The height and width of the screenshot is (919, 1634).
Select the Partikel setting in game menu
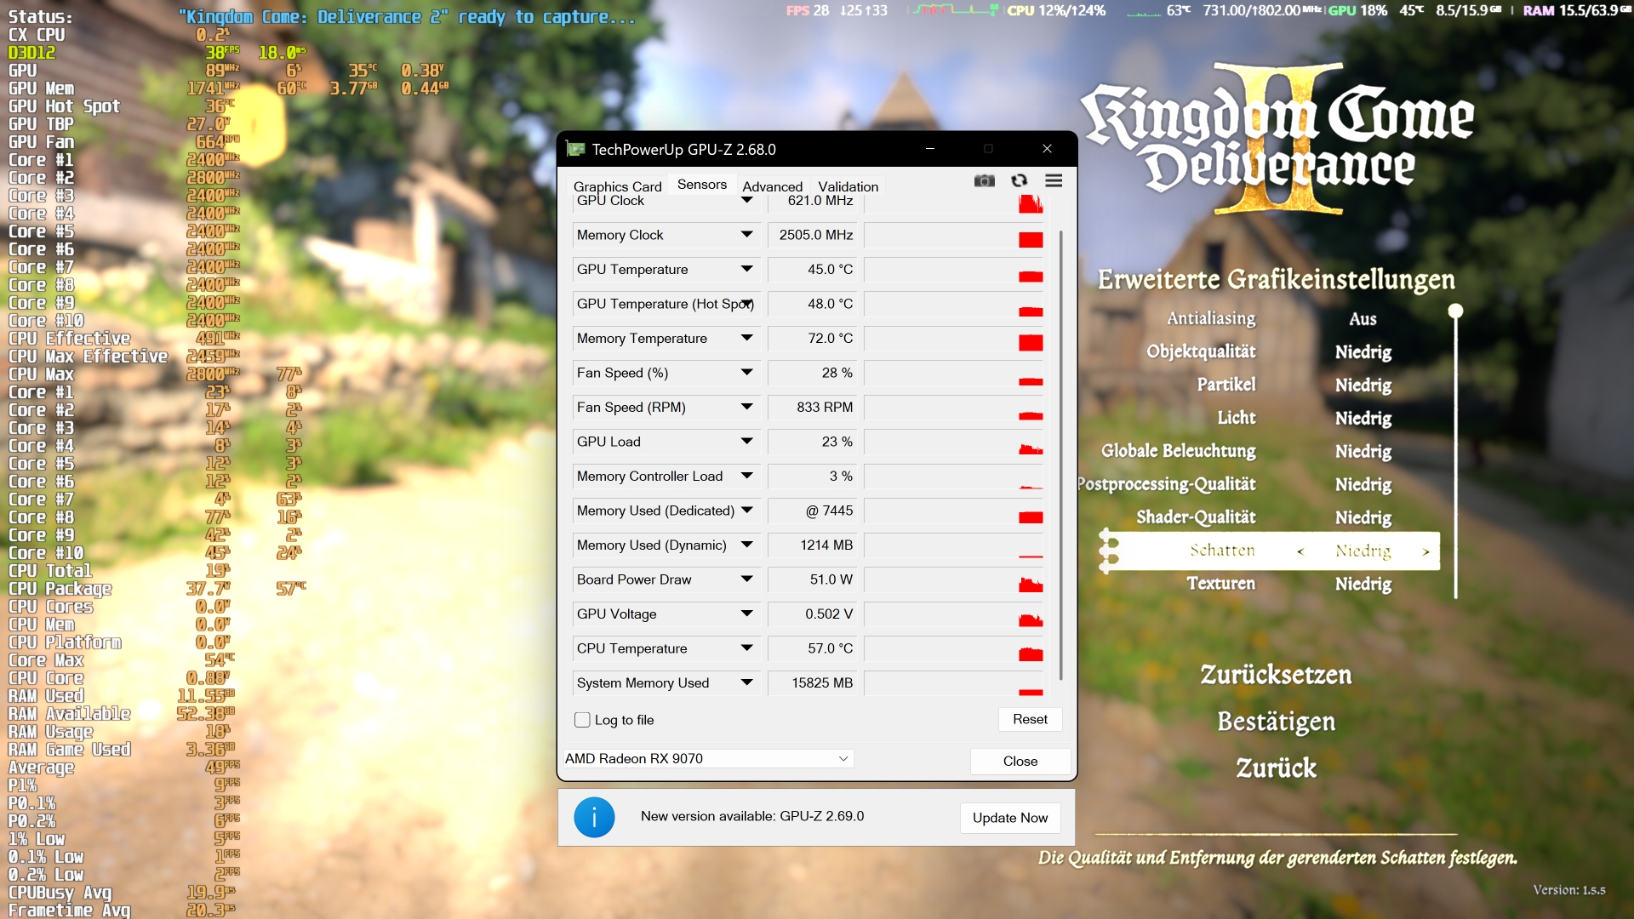[x=1226, y=385]
